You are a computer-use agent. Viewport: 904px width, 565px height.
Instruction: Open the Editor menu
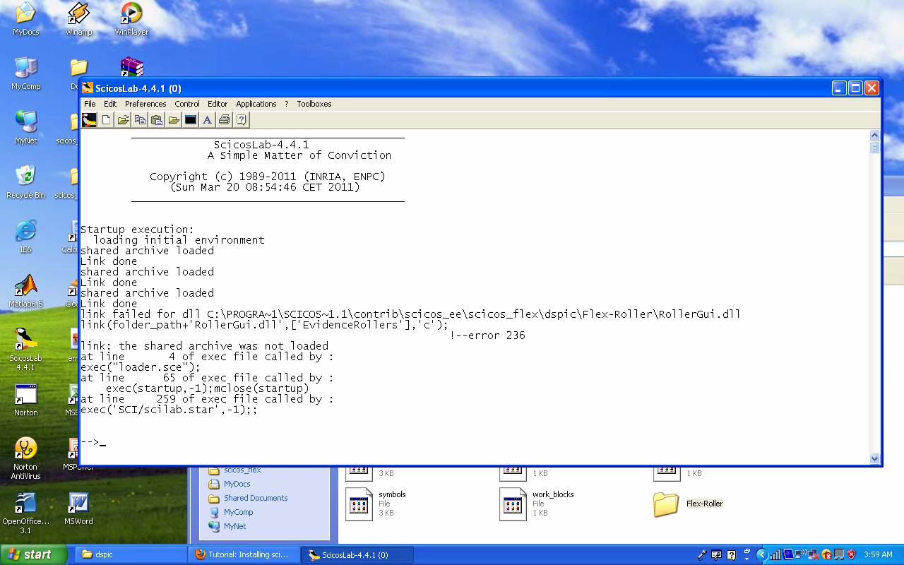pos(218,104)
